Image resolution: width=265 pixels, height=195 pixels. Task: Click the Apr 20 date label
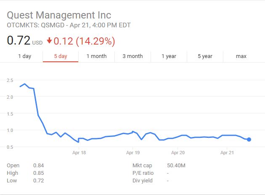(x=178, y=153)
